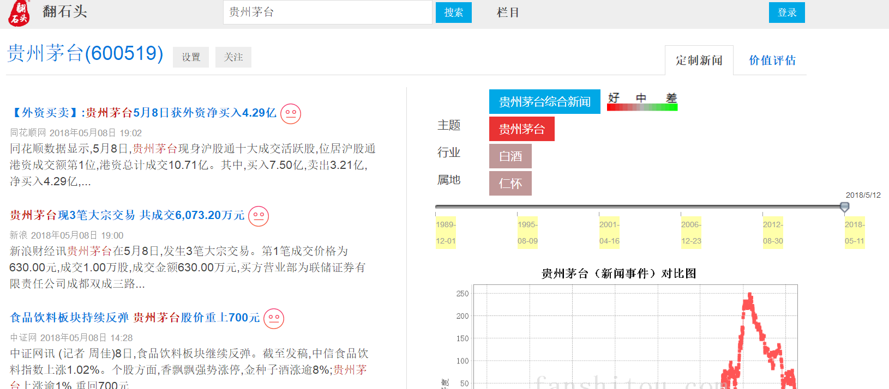Click source line 同花顺网 2018年05月08日 19:02
The height and width of the screenshot is (389, 889).
click(76, 133)
